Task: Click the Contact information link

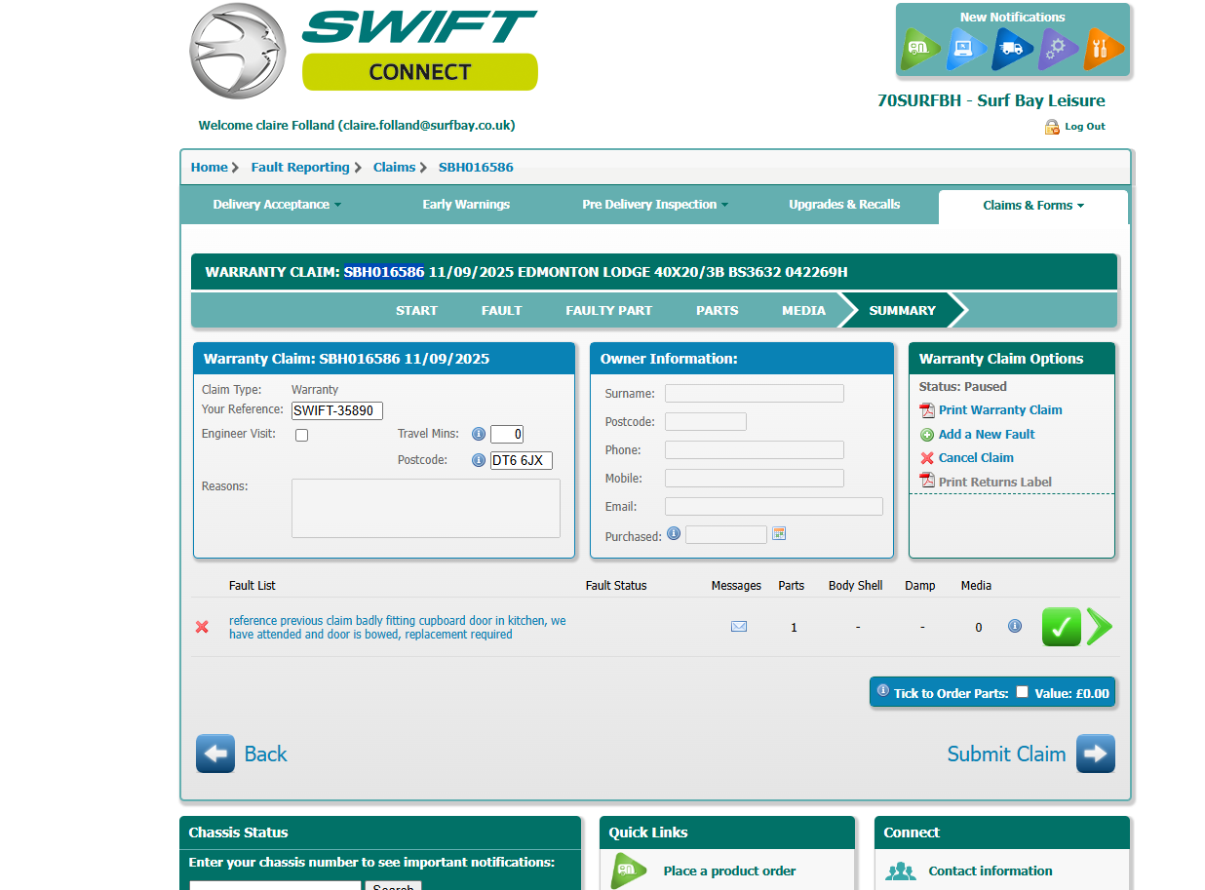Action: point(991,871)
